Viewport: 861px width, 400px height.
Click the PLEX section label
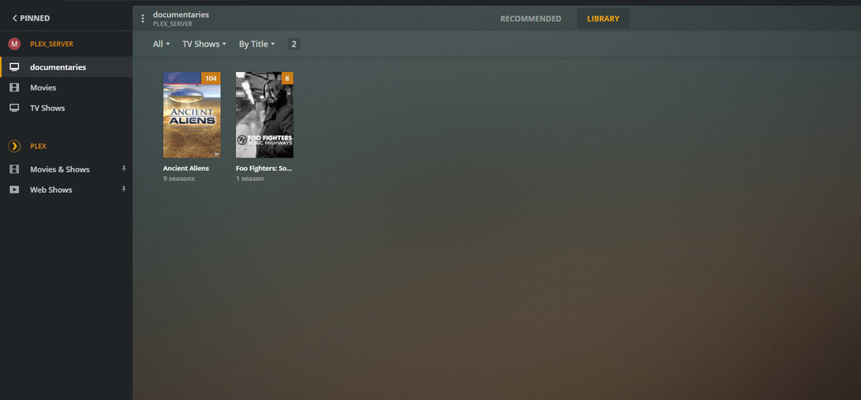(x=38, y=146)
